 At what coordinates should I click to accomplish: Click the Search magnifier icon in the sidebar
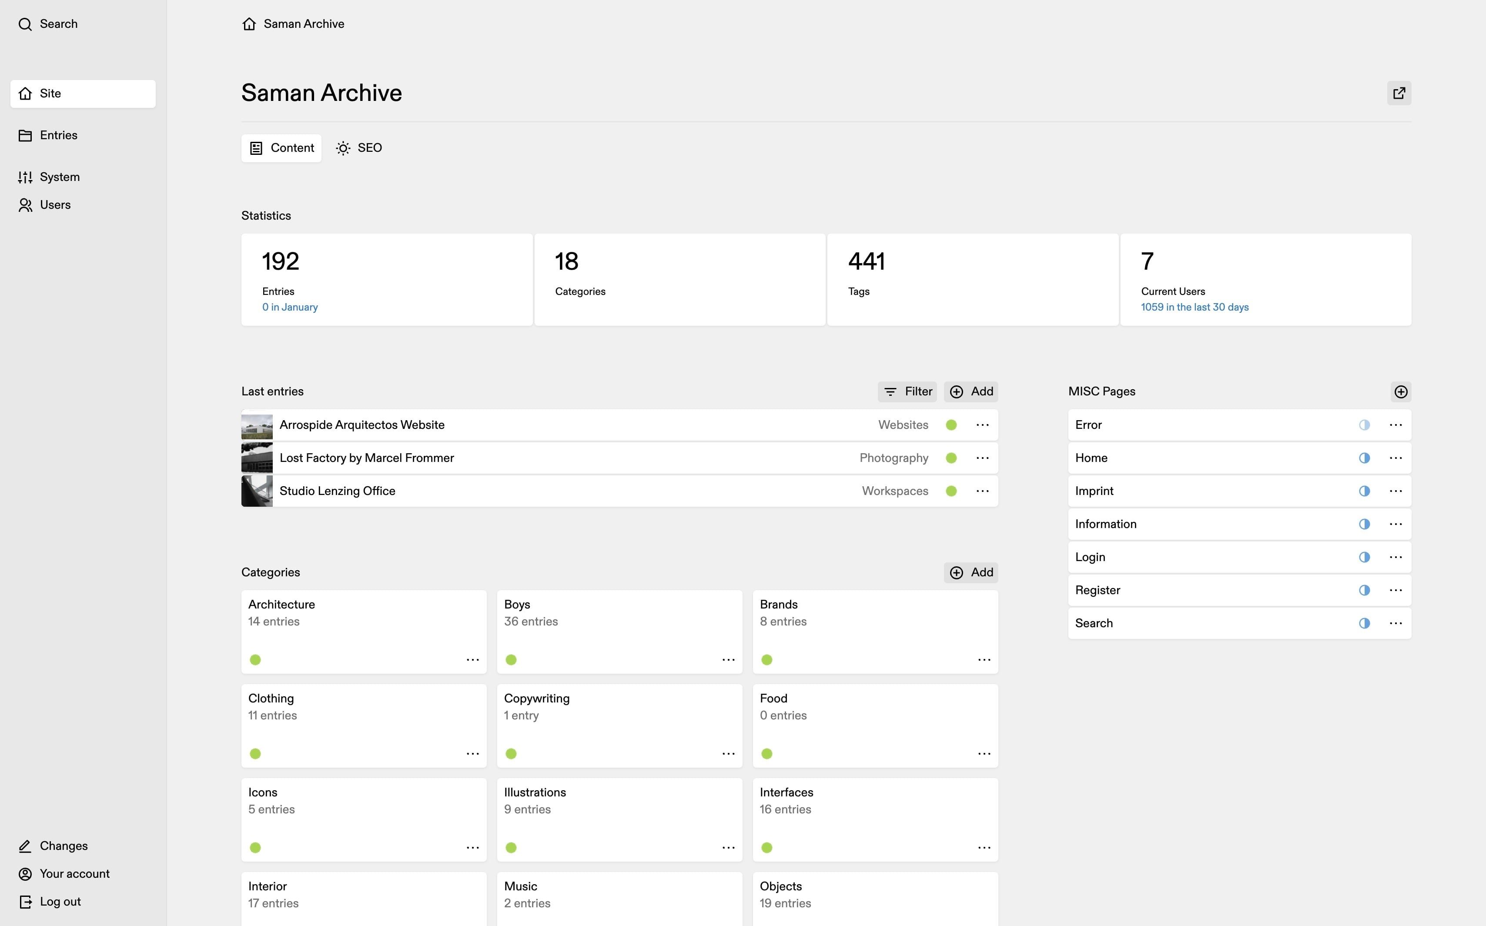[x=25, y=24]
